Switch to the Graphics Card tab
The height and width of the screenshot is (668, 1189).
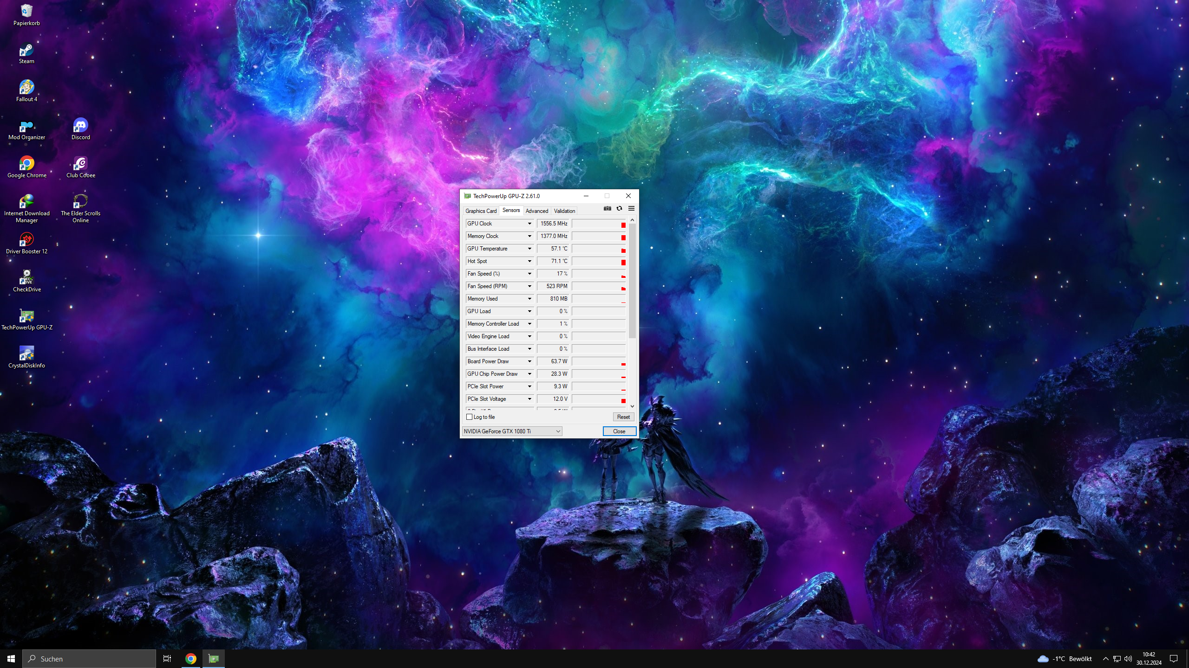coord(481,211)
